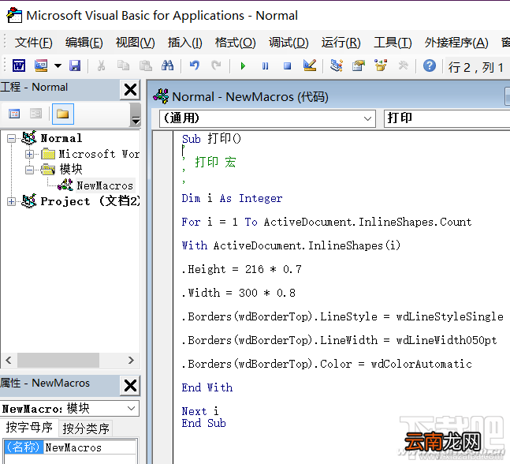The width and height of the screenshot is (510, 464).
Task: Toggle Folders view in project panel
Action: coord(63,114)
